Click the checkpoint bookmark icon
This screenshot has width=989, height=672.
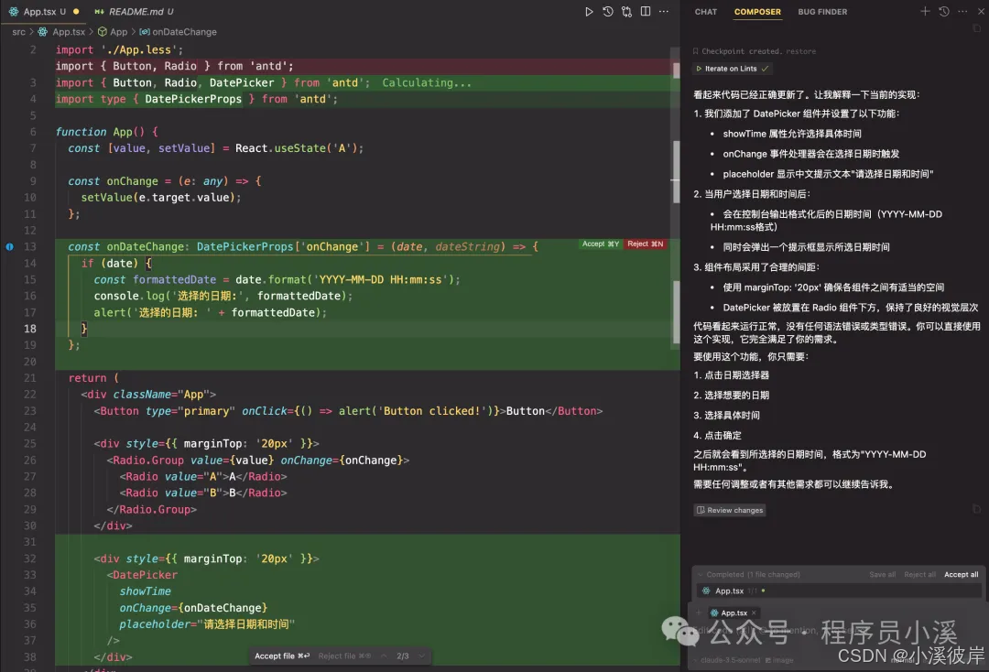pos(696,51)
